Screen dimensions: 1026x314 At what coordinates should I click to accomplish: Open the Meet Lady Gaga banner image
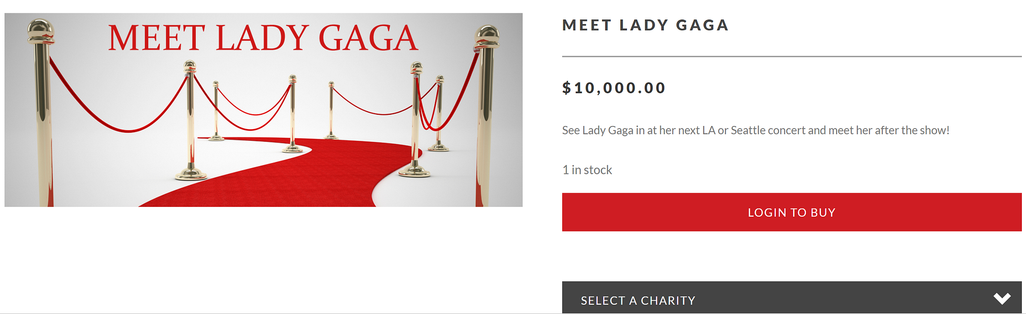[263, 110]
